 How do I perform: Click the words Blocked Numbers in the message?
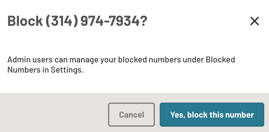pyautogui.click(x=220, y=59)
